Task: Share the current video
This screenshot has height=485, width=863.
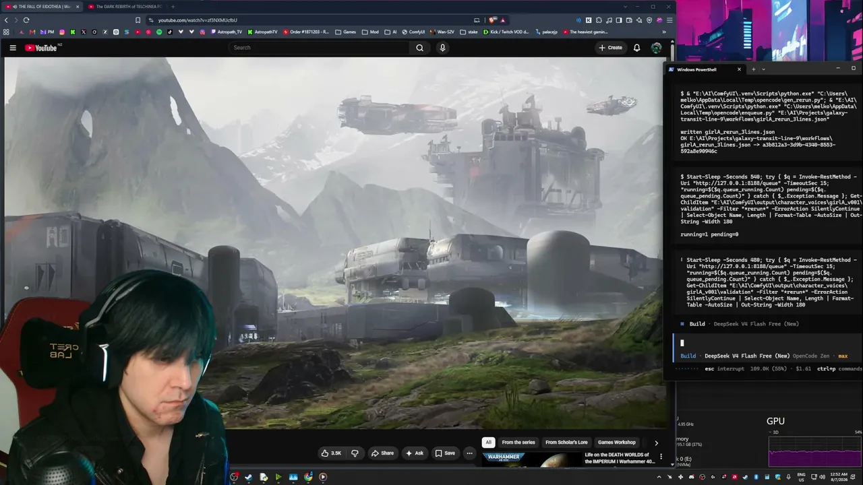Action: click(382, 453)
